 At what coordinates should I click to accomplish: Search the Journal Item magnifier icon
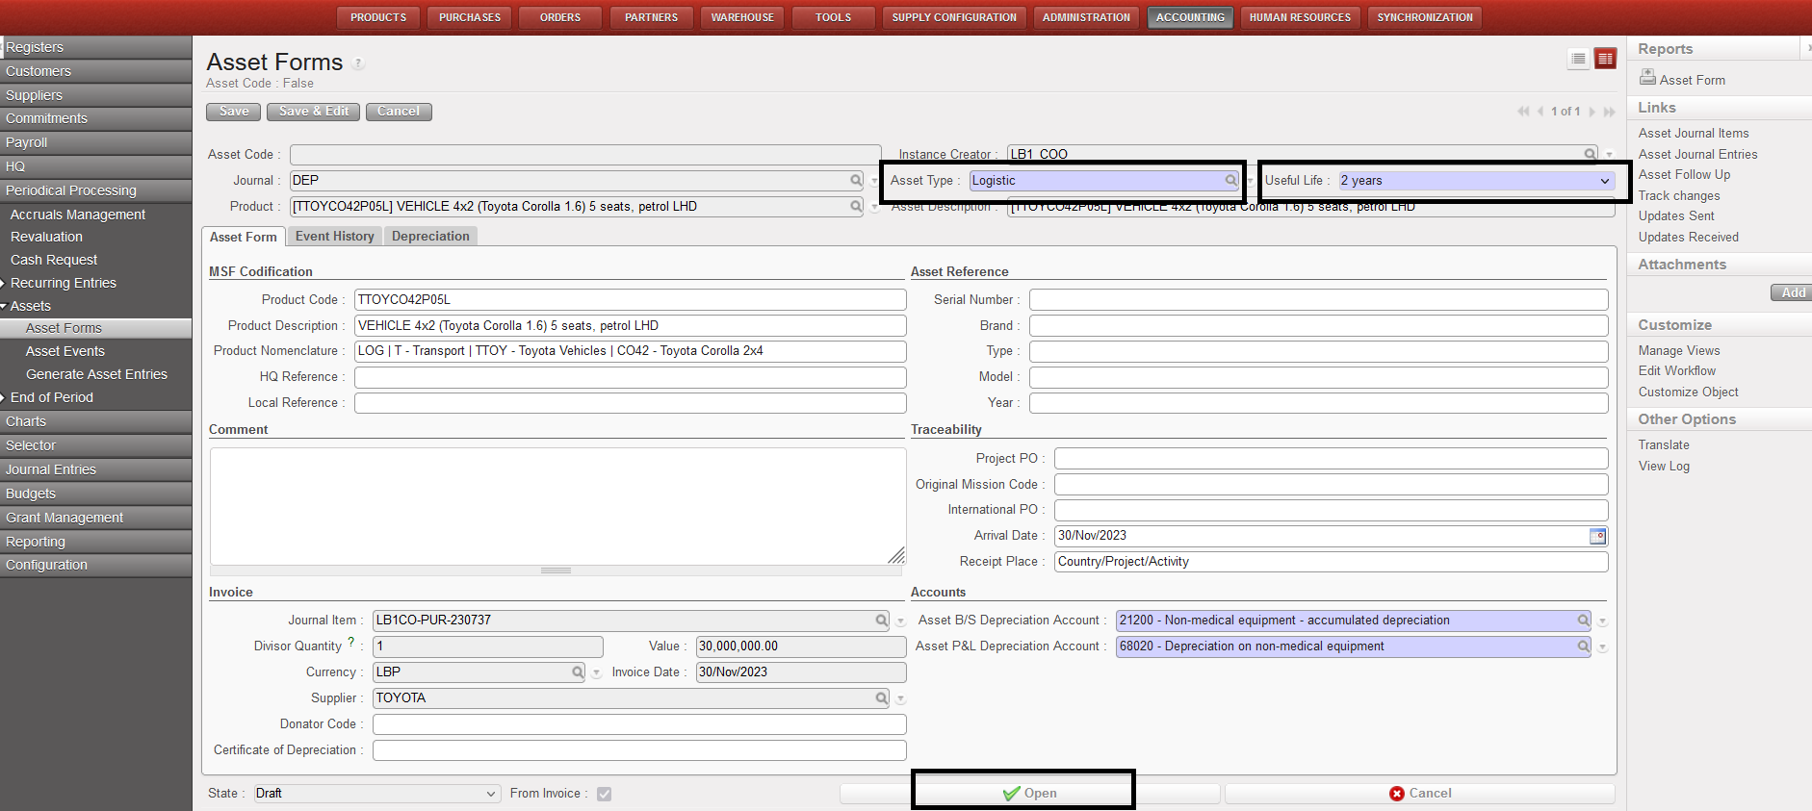881,621
